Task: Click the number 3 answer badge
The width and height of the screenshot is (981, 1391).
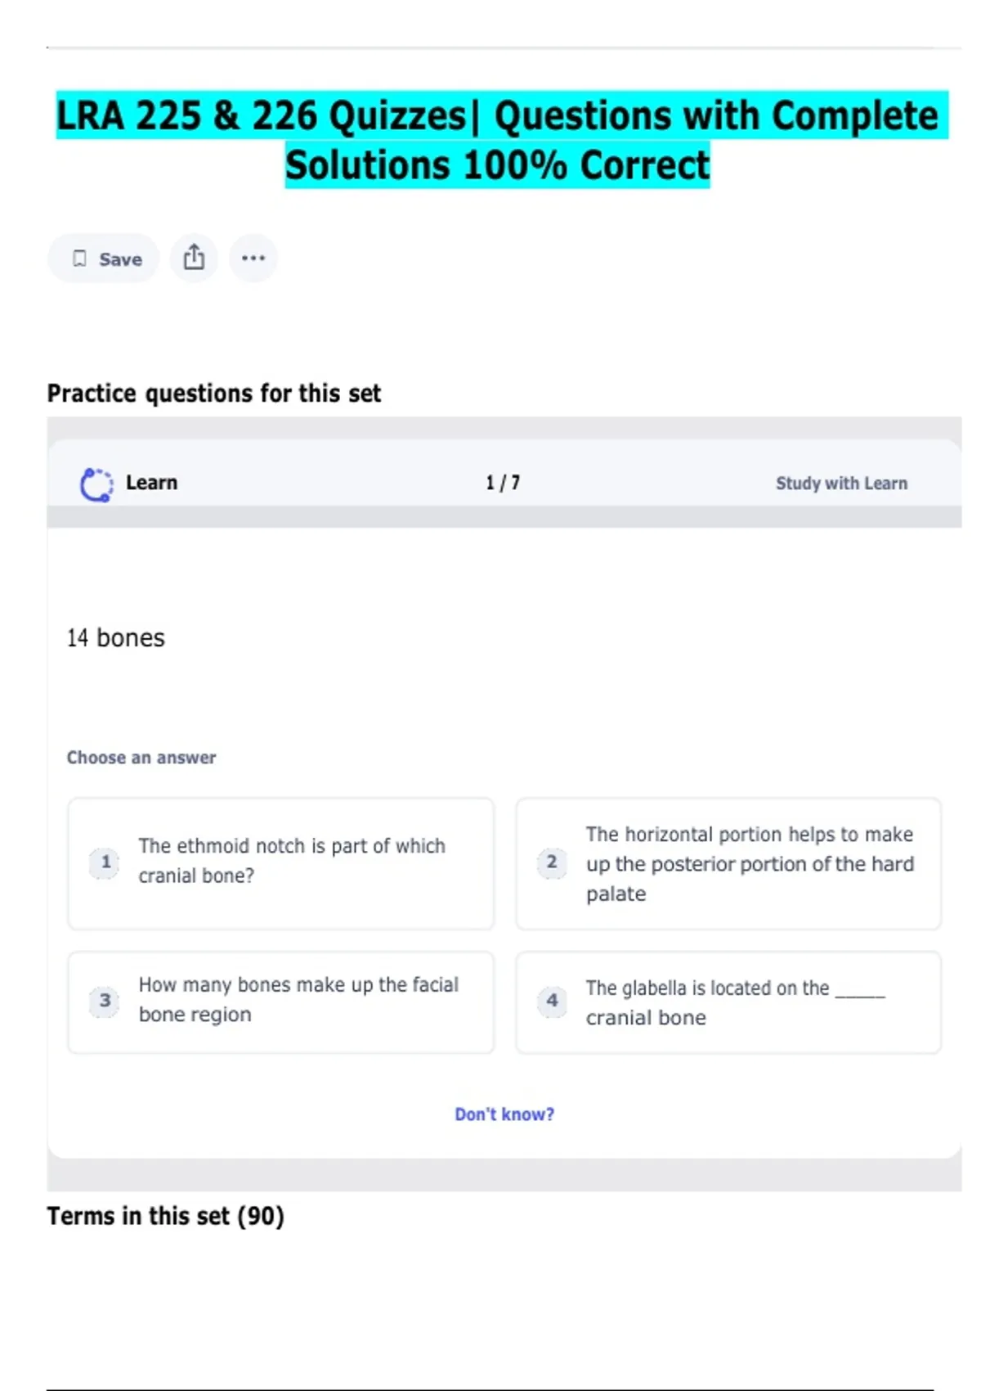Action: point(105,1001)
